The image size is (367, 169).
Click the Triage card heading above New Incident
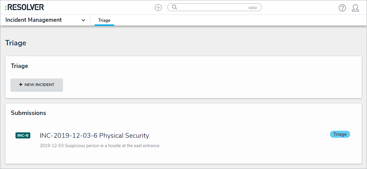pyautogui.click(x=20, y=66)
